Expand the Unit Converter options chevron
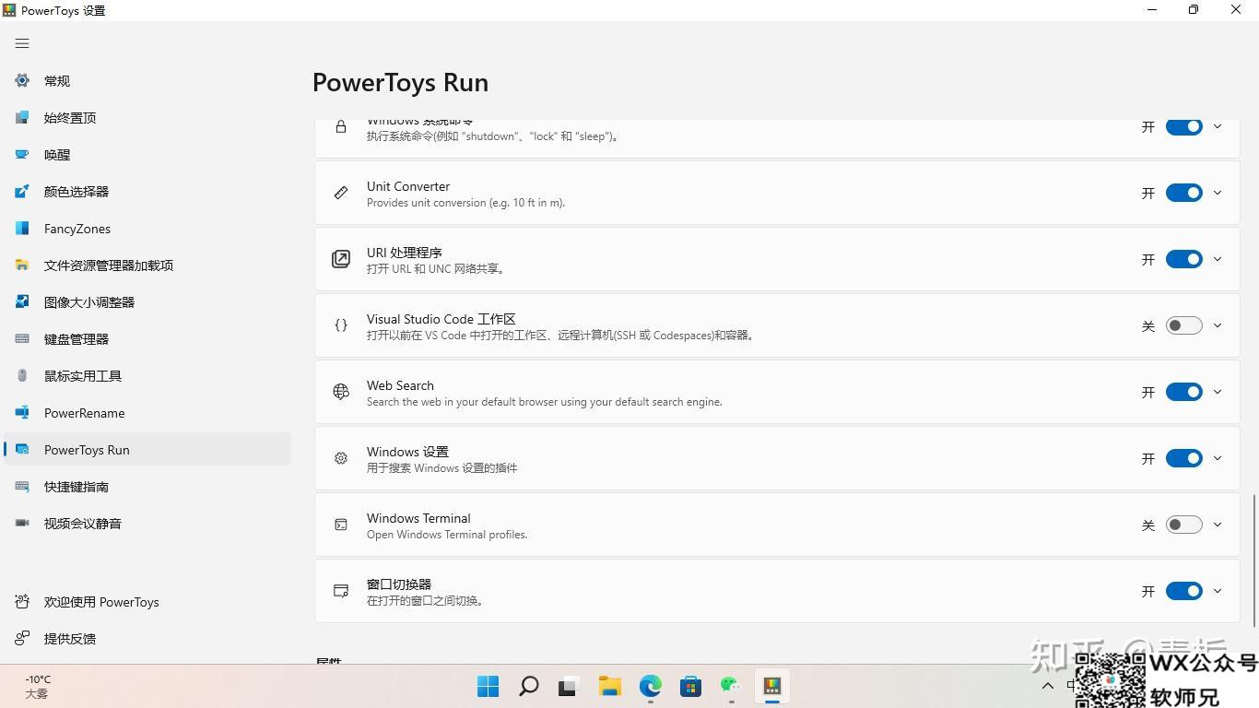The height and width of the screenshot is (708, 1259). tap(1218, 193)
